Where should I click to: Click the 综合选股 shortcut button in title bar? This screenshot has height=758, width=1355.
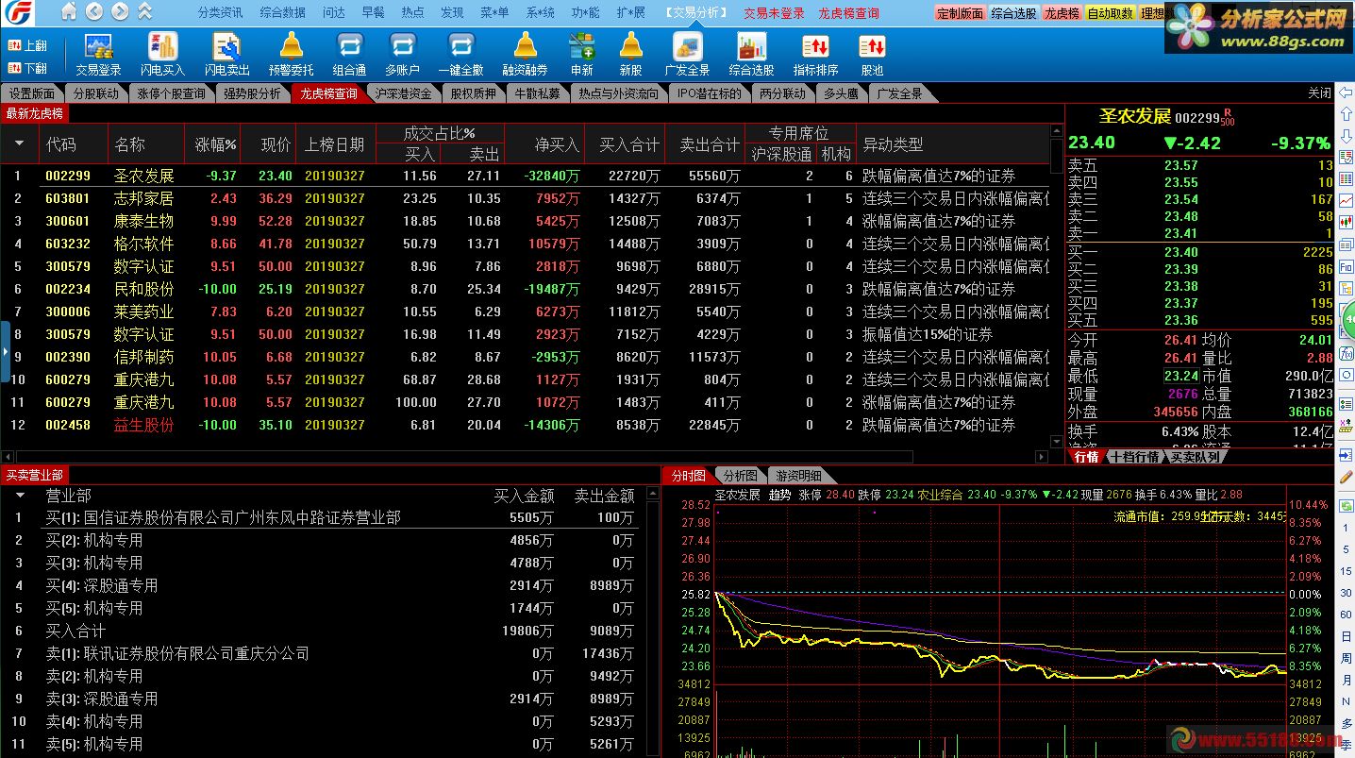click(x=1014, y=13)
